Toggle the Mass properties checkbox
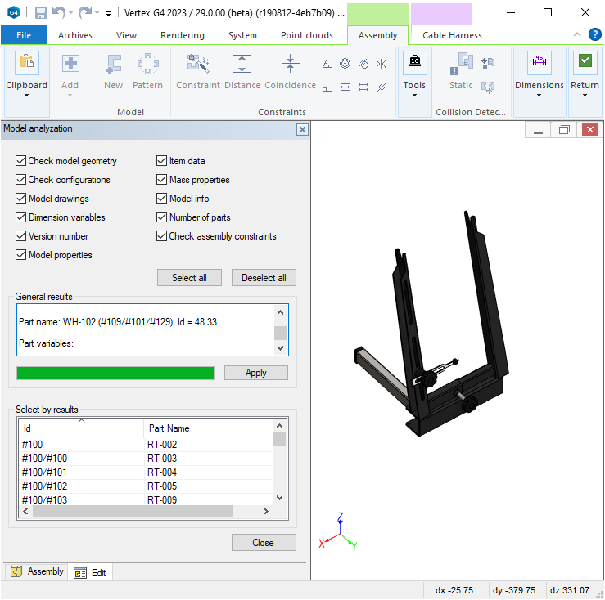This screenshot has height=600, width=605. [162, 180]
